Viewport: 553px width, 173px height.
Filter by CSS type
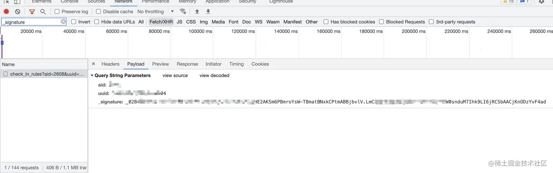point(191,22)
